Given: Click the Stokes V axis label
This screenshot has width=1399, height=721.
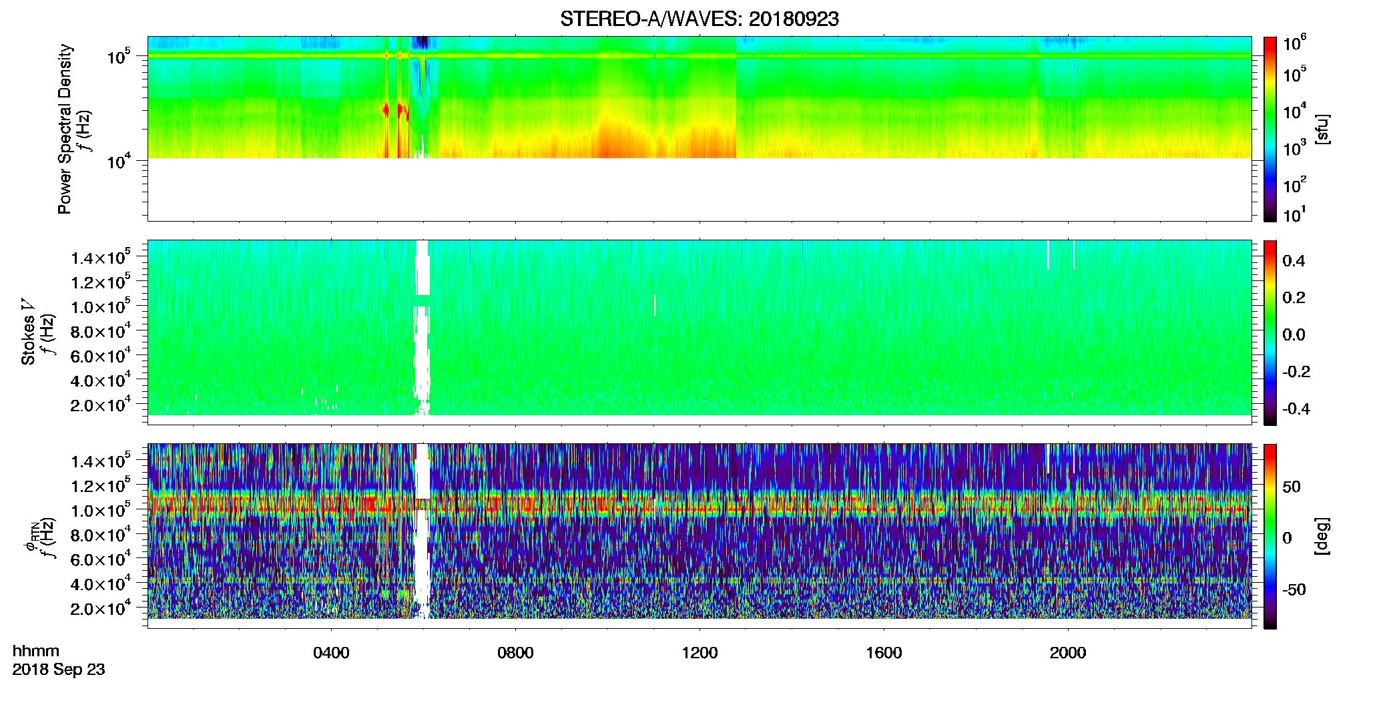Looking at the screenshot, I should (28, 332).
